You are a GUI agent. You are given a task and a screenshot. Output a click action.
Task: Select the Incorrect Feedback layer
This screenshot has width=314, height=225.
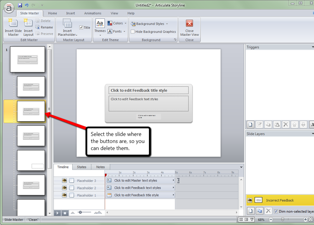[279, 200]
